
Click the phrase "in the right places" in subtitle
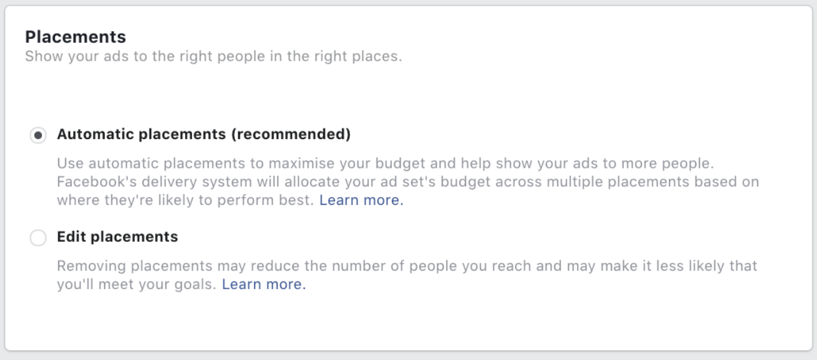(x=343, y=56)
